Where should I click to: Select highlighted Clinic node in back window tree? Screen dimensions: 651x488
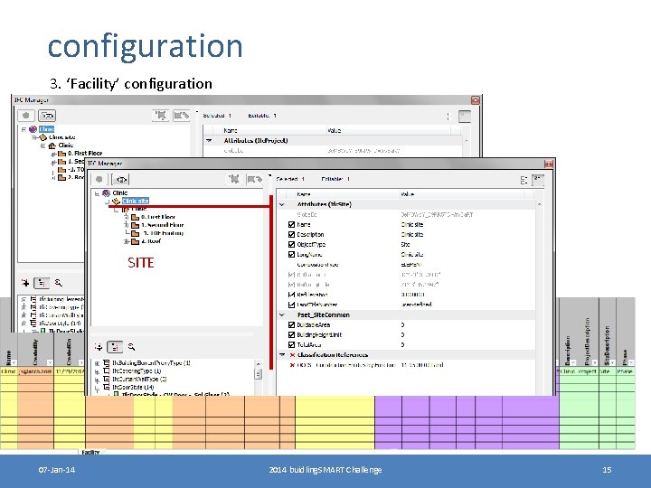click(x=46, y=129)
